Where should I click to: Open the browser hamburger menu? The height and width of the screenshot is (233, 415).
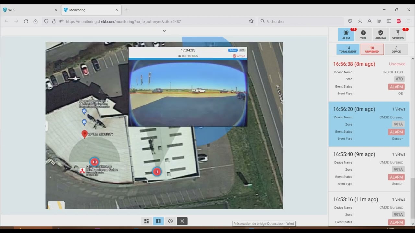click(409, 21)
